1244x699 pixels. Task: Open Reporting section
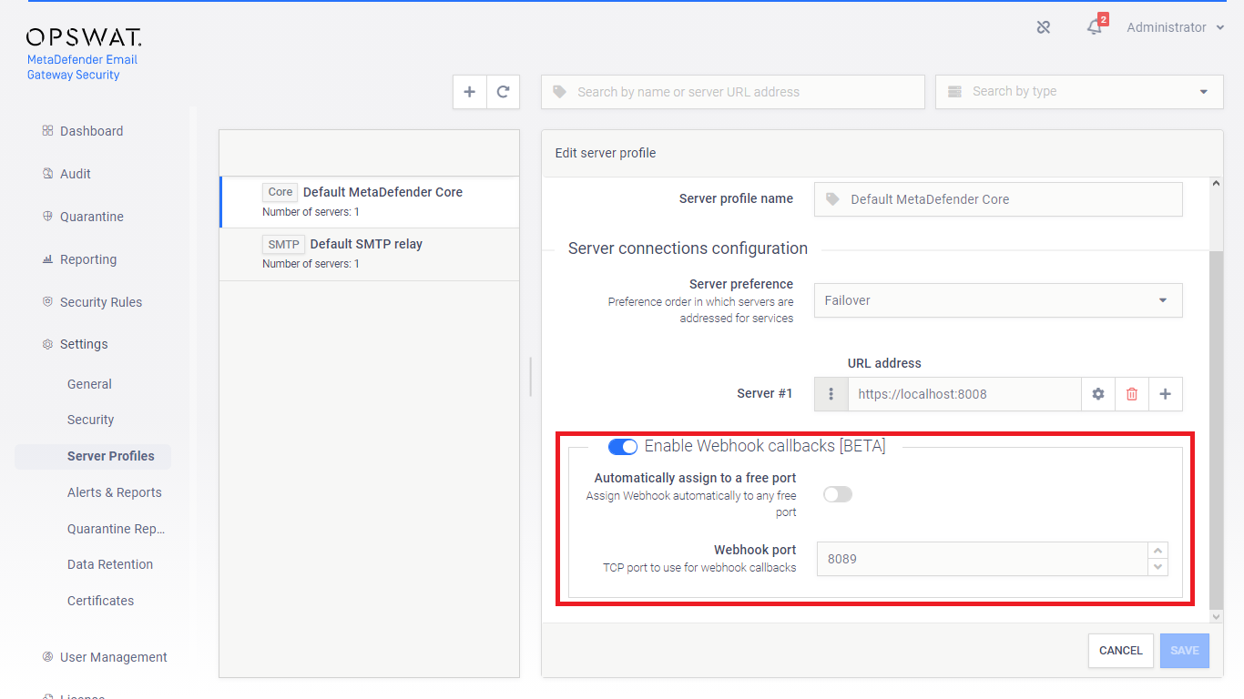pyautogui.click(x=88, y=259)
